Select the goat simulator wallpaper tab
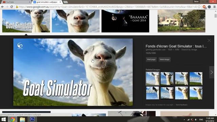The height and width of the screenshot is (122, 217). [47, 2]
